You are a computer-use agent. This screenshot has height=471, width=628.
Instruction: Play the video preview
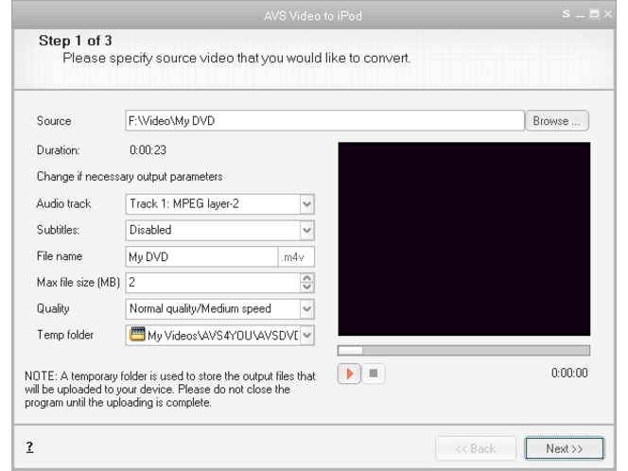click(x=349, y=374)
